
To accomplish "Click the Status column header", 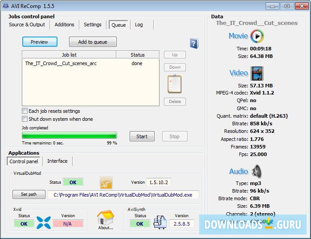I will pyautogui.click(x=138, y=54).
